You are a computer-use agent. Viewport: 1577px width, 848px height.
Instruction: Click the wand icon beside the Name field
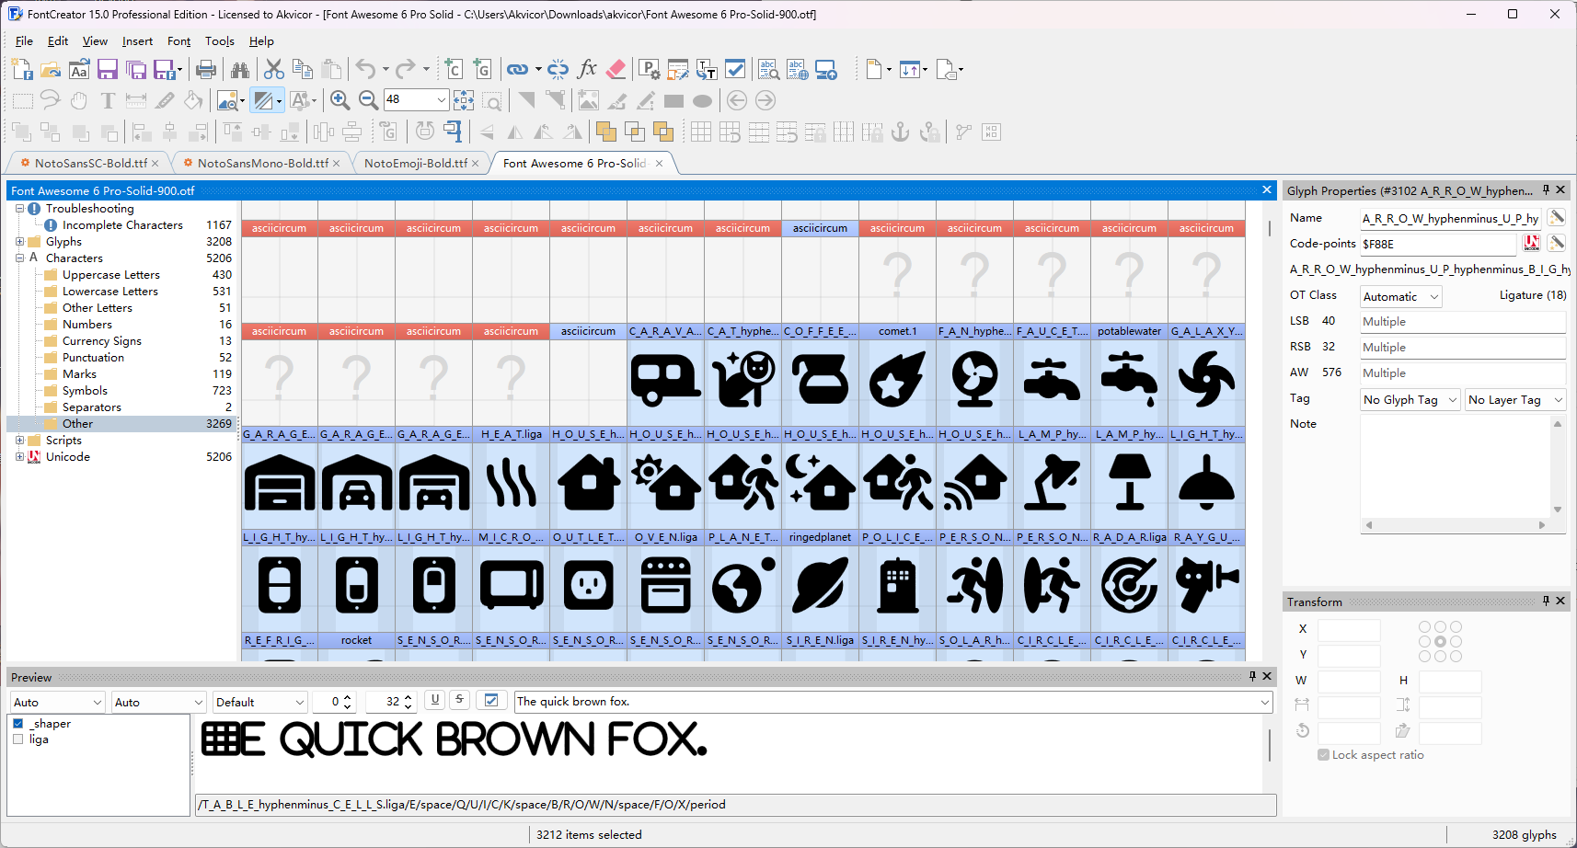1557,217
